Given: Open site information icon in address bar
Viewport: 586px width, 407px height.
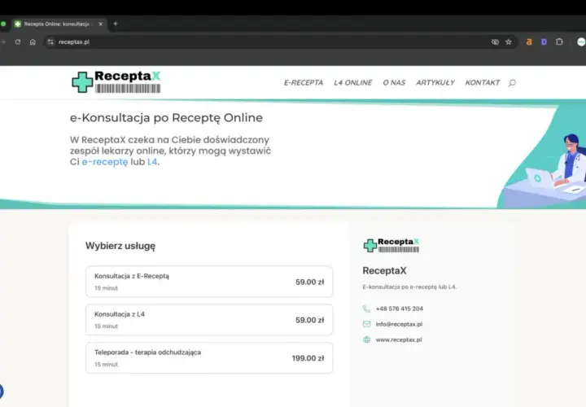Looking at the screenshot, I should [50, 42].
